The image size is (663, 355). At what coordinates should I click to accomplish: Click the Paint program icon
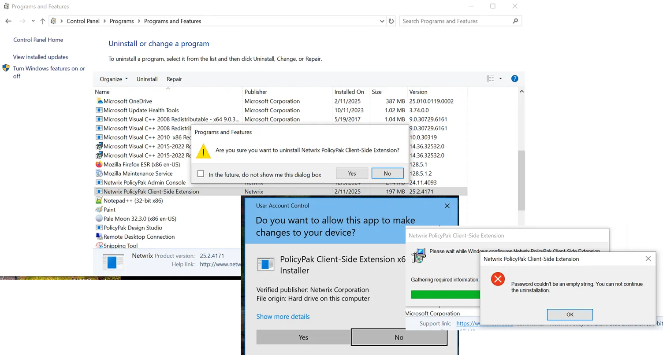99,210
